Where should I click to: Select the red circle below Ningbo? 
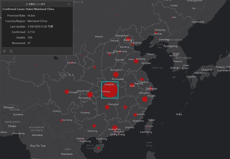(x=145, y=99)
